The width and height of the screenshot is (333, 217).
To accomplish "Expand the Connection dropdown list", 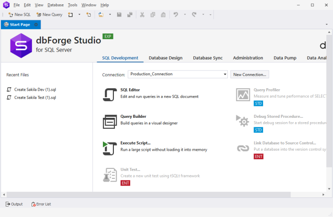I will tap(225, 74).
